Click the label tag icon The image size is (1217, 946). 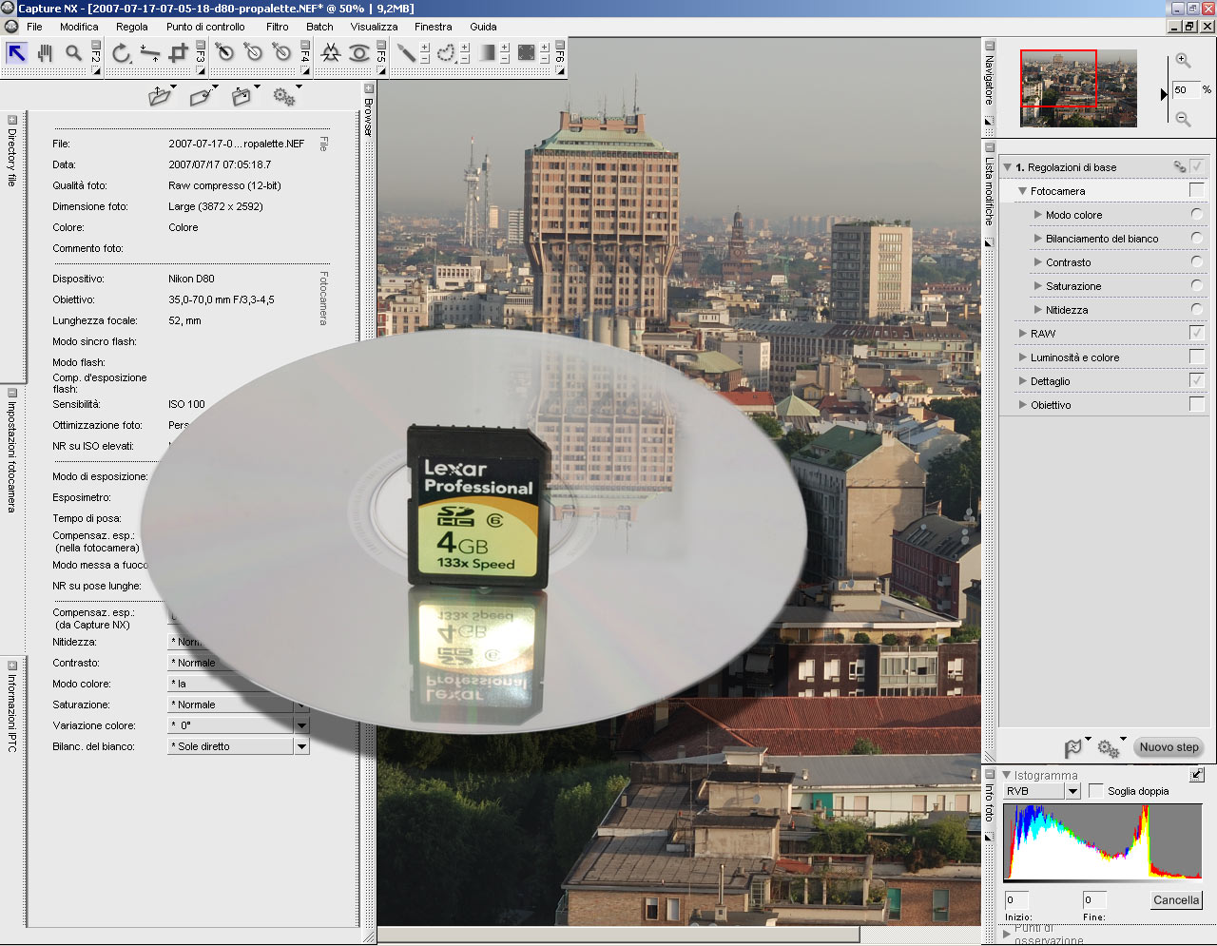tap(200, 96)
